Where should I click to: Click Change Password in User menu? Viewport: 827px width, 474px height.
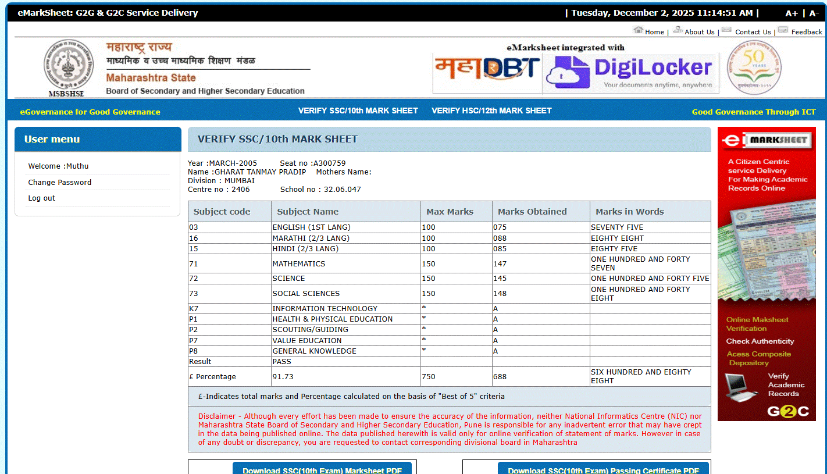(60, 182)
